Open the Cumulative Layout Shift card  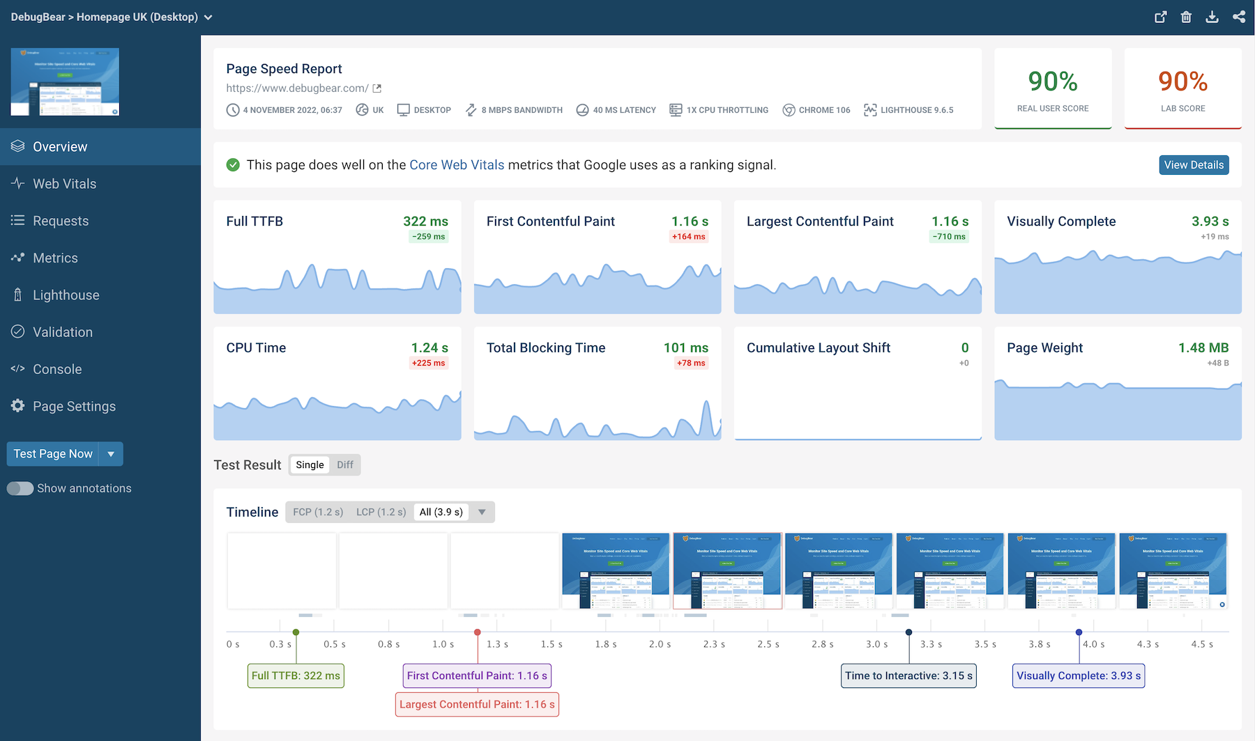(858, 384)
